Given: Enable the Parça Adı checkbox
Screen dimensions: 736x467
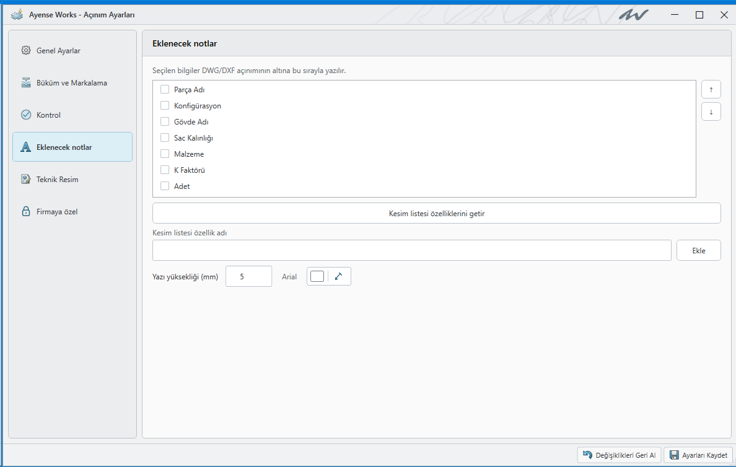Looking at the screenshot, I should click(x=165, y=89).
